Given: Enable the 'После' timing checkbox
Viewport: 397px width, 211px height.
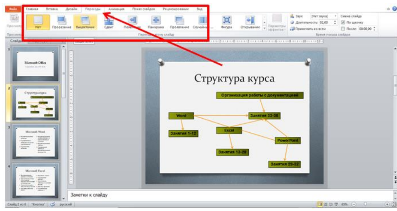Looking at the screenshot, I should tap(343, 29).
